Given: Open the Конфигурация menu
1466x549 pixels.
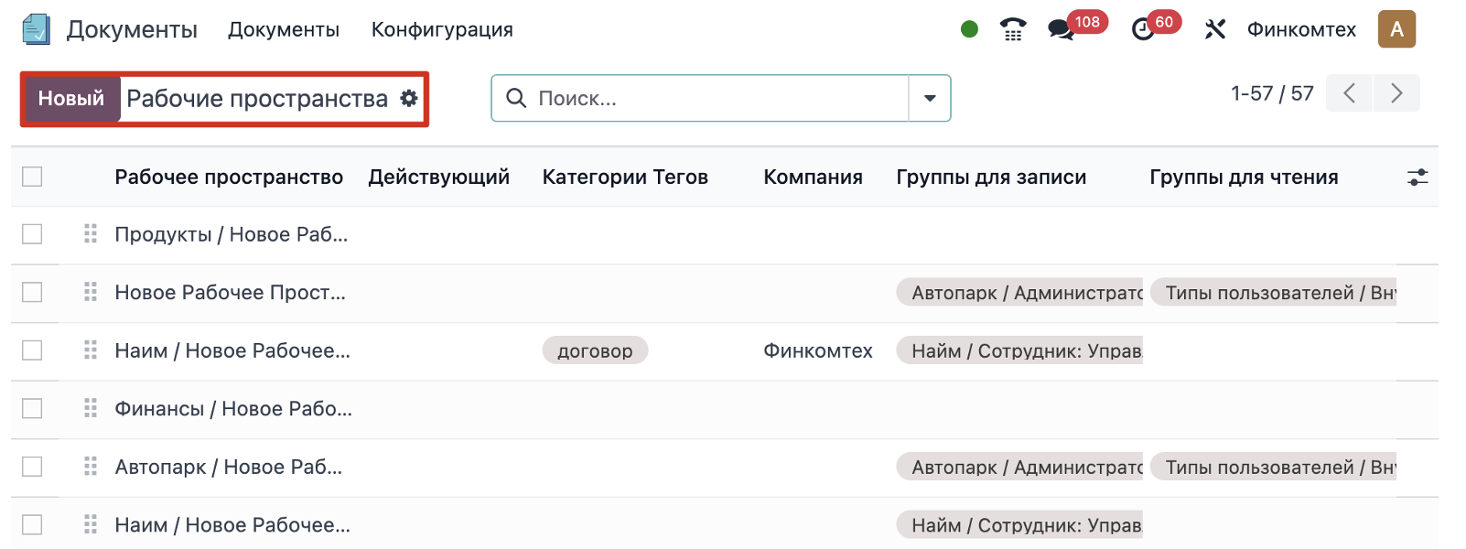Looking at the screenshot, I should 442,29.
